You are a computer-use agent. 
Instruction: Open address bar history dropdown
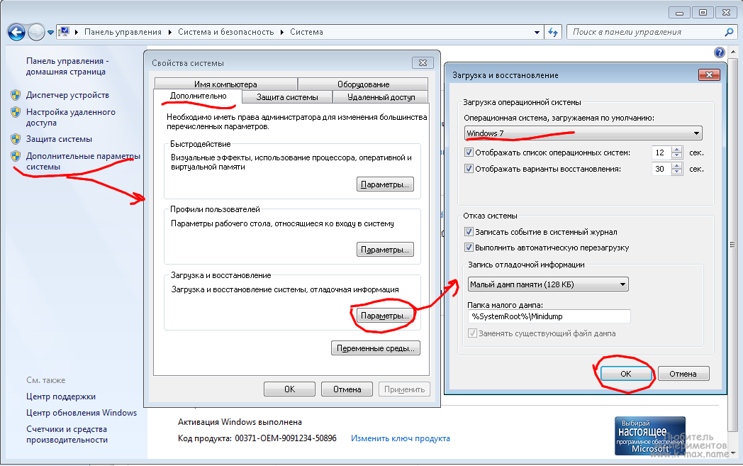coord(537,32)
